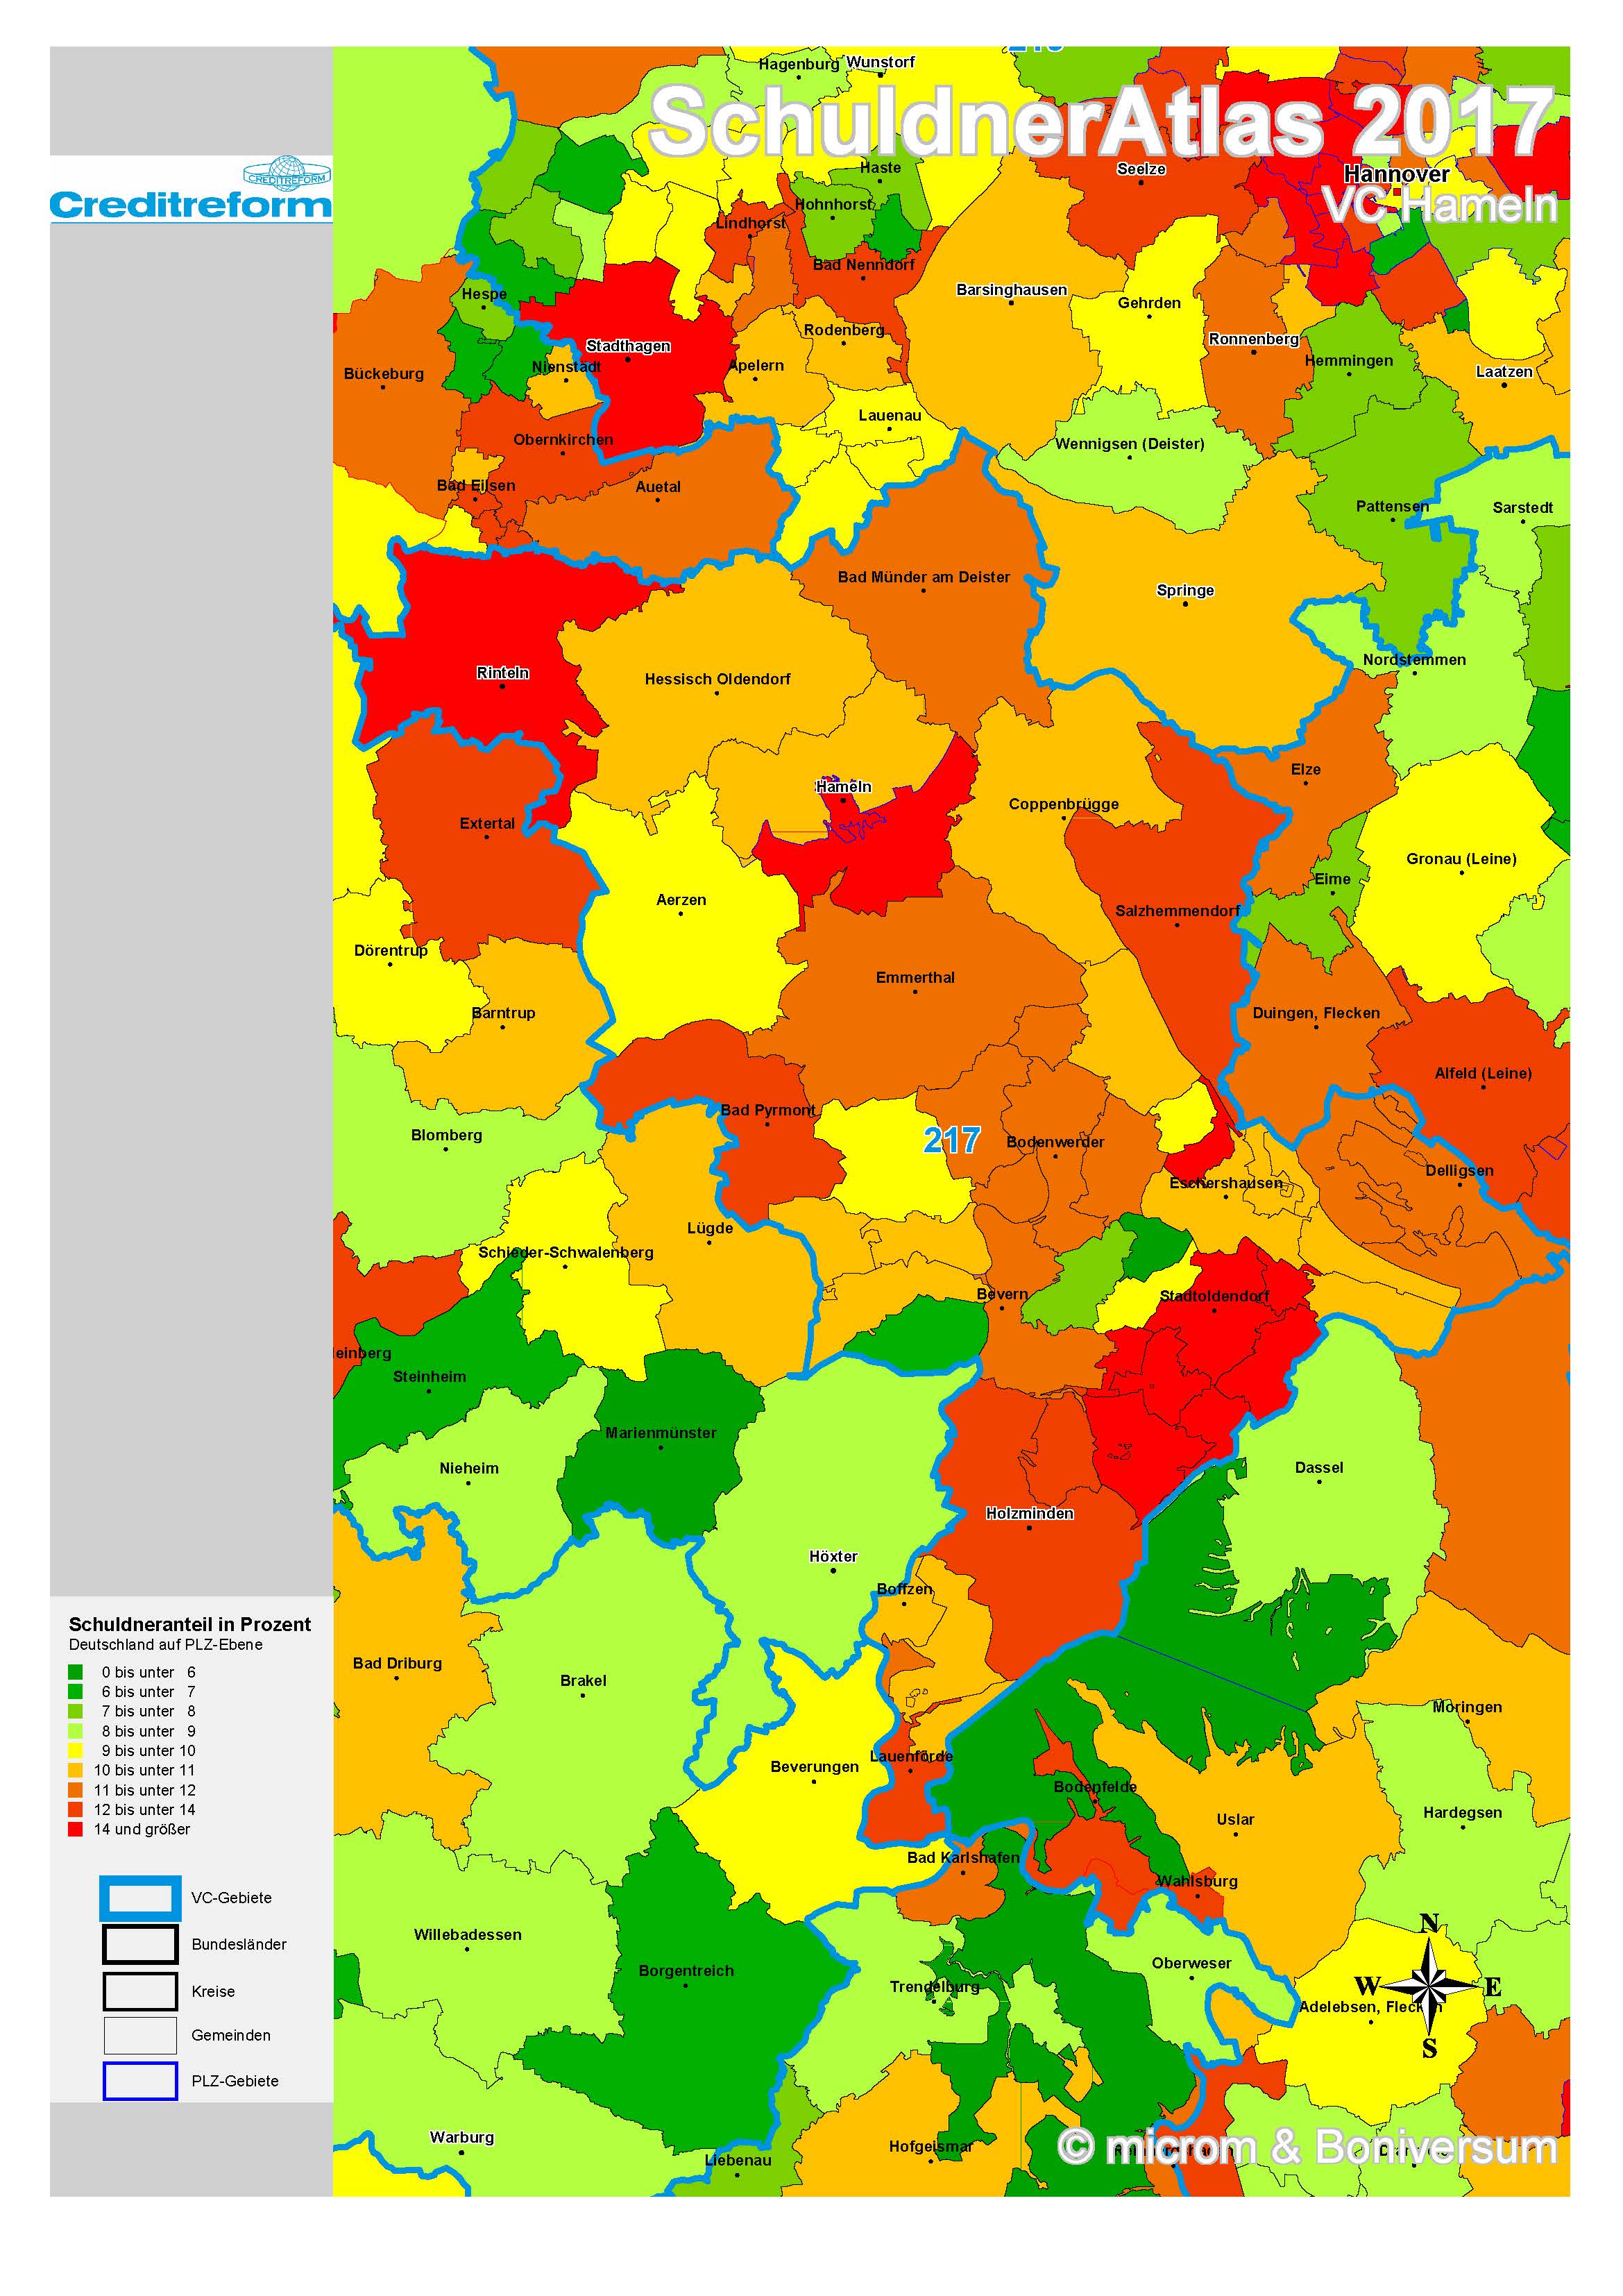Click the 'Schuldneranteil in Prozent' legend heading

click(x=190, y=1625)
